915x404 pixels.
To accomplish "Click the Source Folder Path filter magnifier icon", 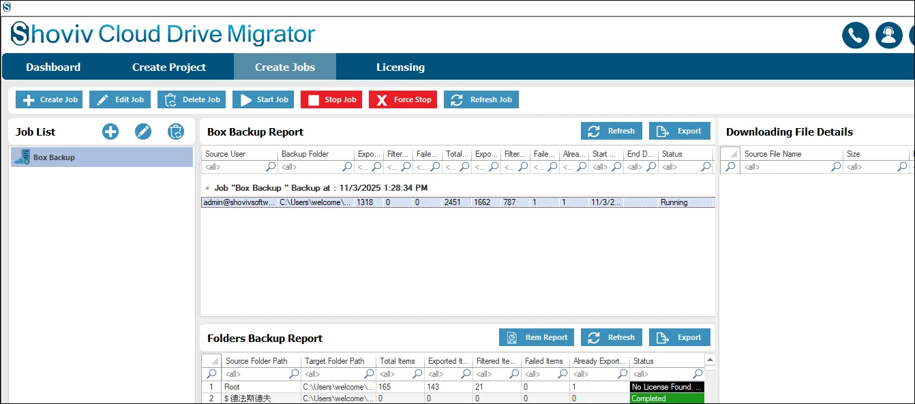I will pyautogui.click(x=294, y=374).
